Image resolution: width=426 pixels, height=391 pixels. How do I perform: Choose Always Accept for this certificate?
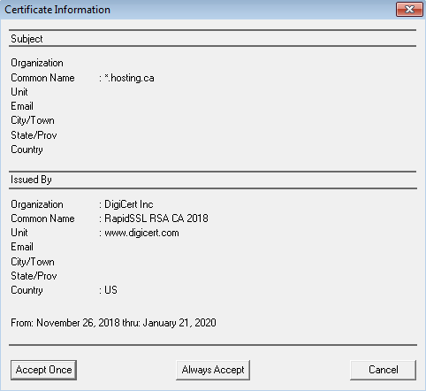pyautogui.click(x=213, y=370)
